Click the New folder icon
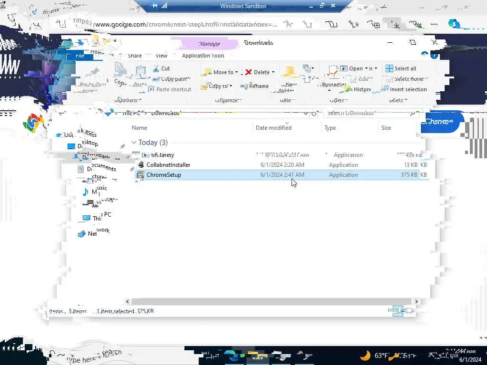The image size is (487, 365). coord(290,72)
